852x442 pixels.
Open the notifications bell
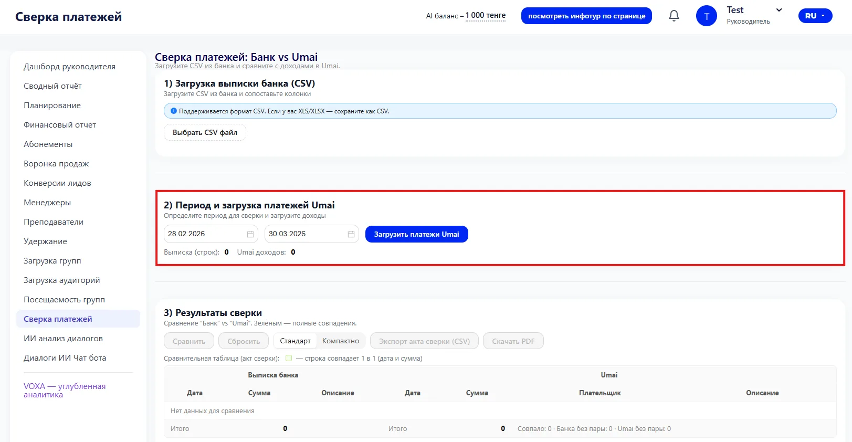[x=674, y=16]
